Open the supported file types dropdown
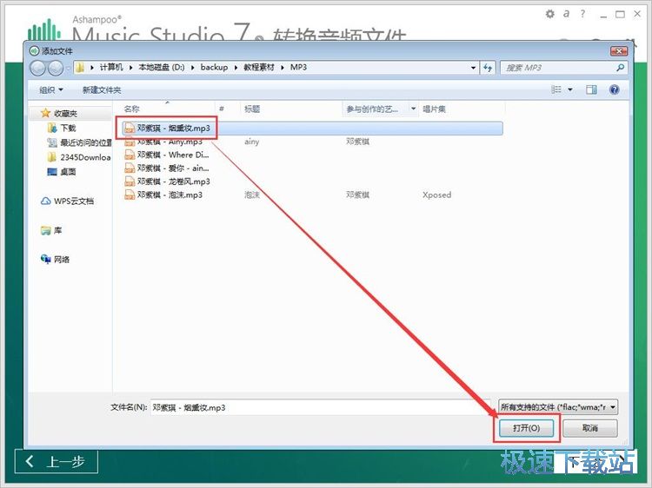Image resolution: width=652 pixels, height=488 pixels. 557,407
